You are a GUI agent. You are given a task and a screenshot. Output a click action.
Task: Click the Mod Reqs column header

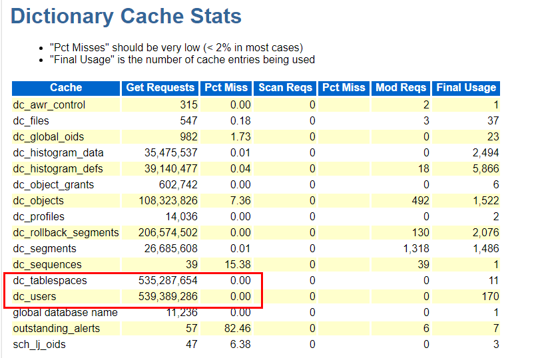pos(400,88)
